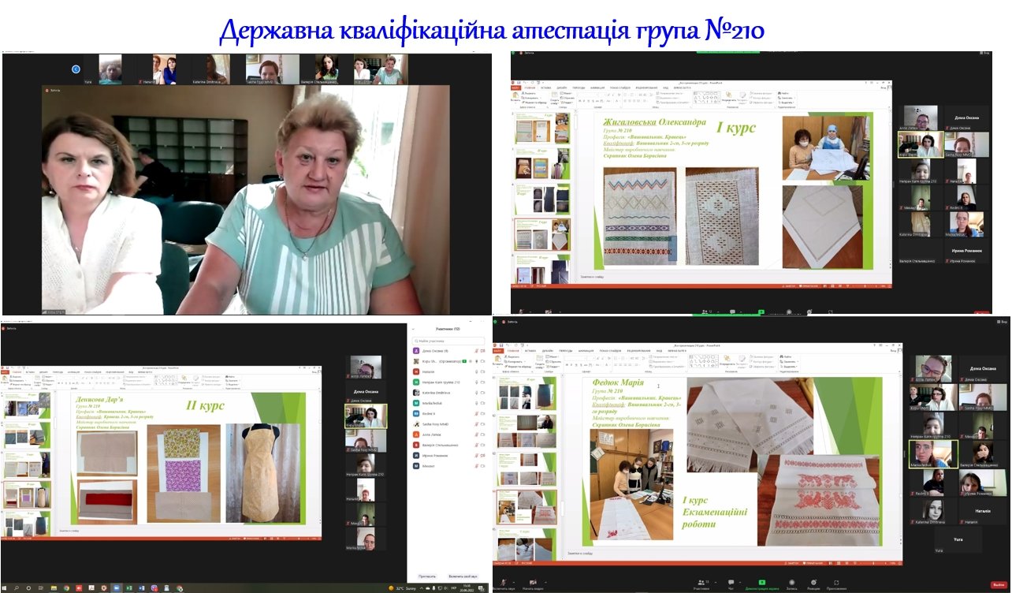The width and height of the screenshot is (1012, 593).
Task: Click Создать слайд new slide icon, bottom-right PowerPoint
Action: (x=540, y=360)
